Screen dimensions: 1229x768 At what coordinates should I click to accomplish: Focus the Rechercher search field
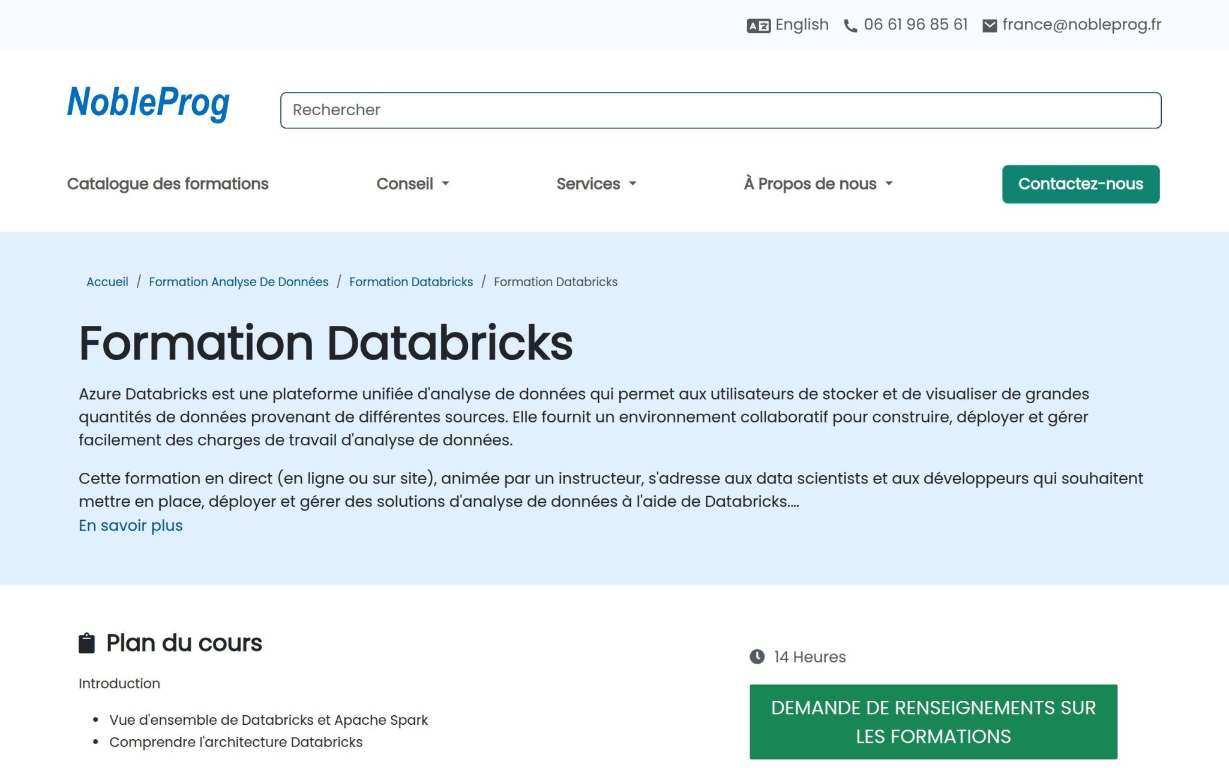click(721, 110)
